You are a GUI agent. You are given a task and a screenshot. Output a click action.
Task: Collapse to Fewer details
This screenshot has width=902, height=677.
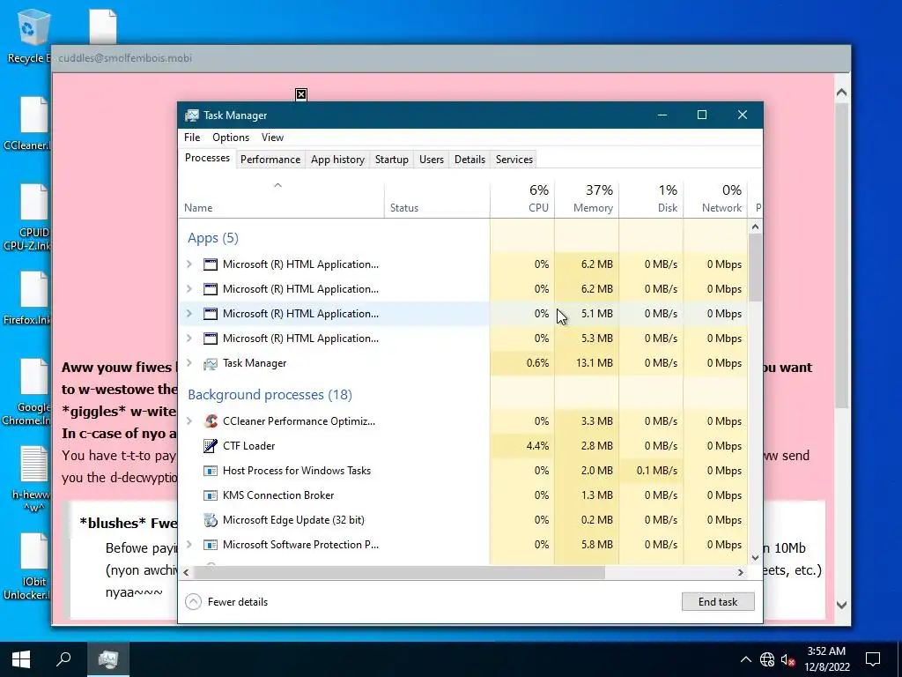(x=226, y=601)
